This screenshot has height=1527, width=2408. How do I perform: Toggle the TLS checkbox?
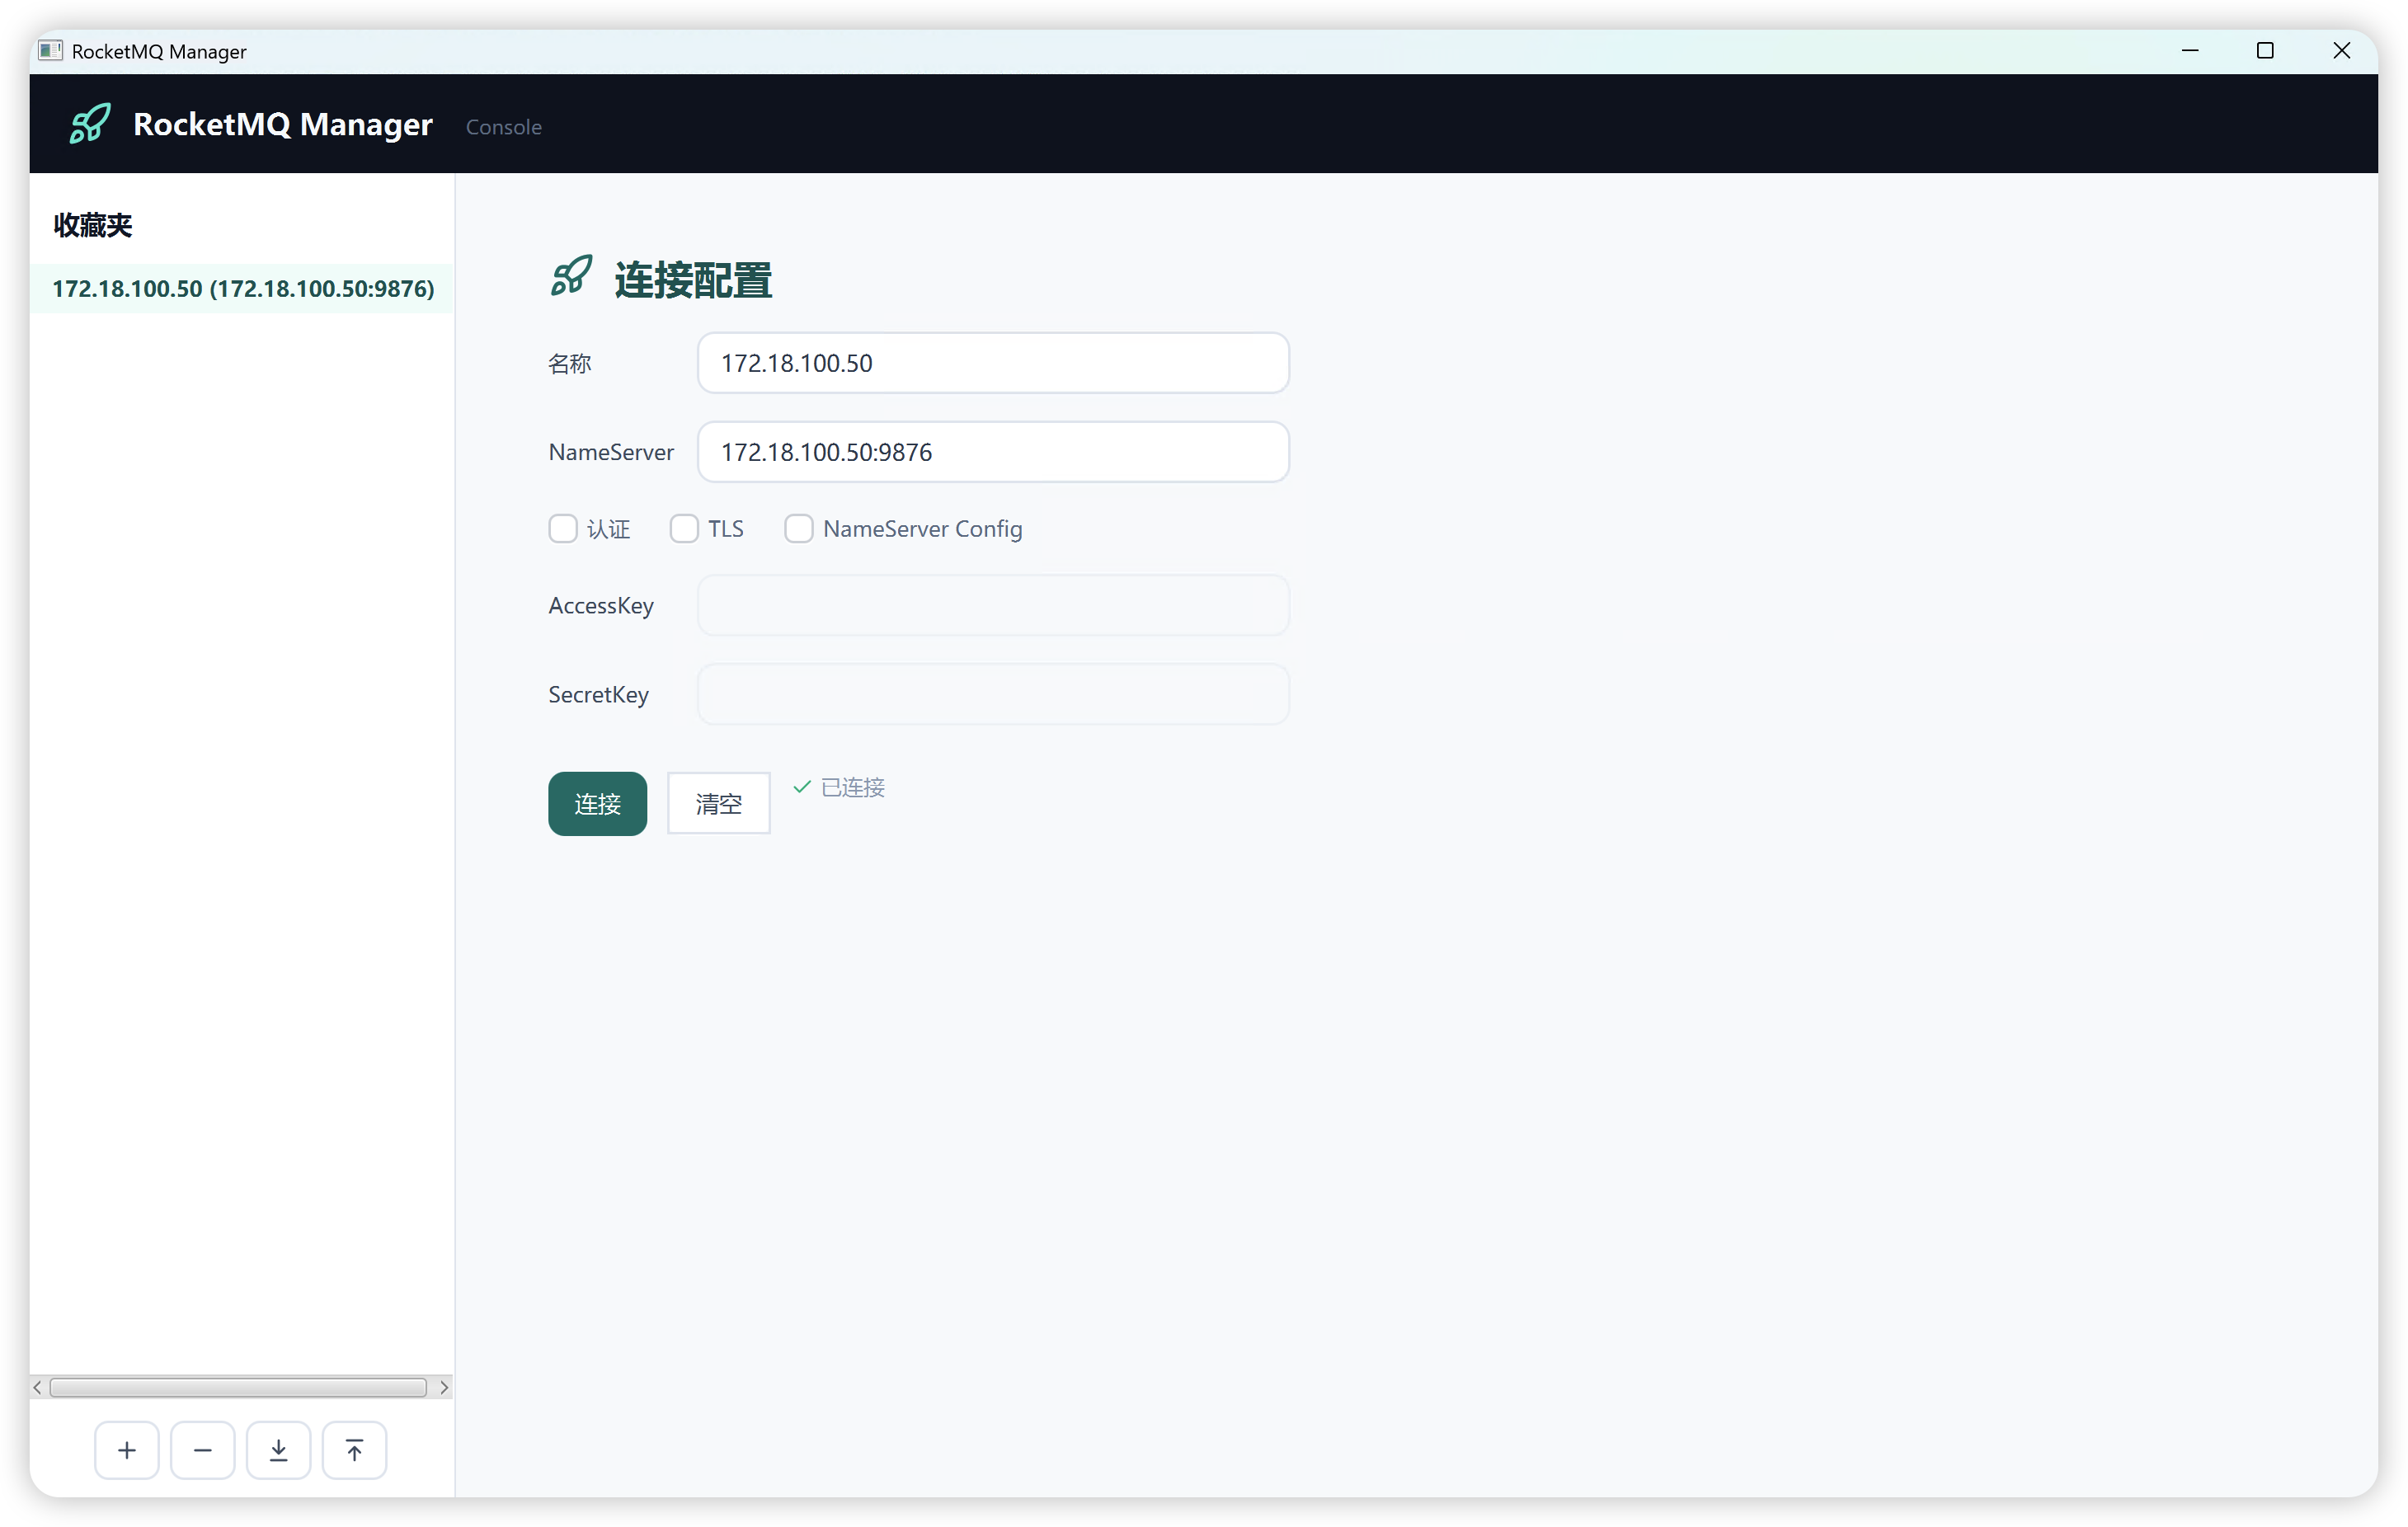[x=684, y=528]
